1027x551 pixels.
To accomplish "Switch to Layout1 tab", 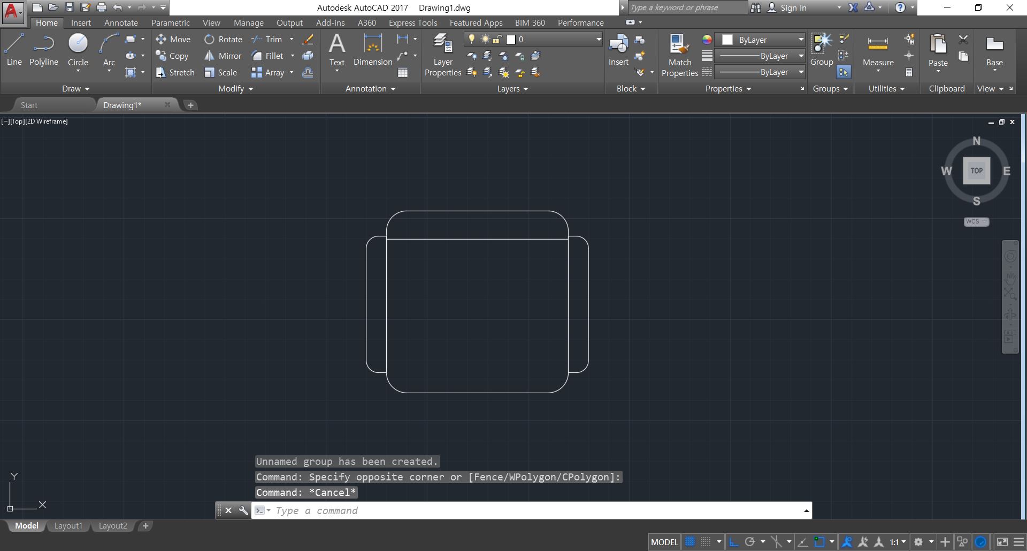I will [68, 526].
